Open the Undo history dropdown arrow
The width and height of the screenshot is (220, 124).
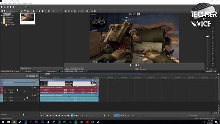point(28,7)
